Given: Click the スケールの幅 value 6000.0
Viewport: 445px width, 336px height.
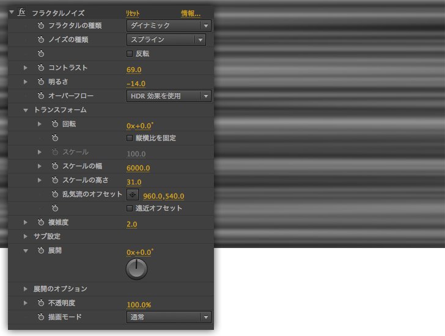Looking at the screenshot, I should [x=138, y=168].
